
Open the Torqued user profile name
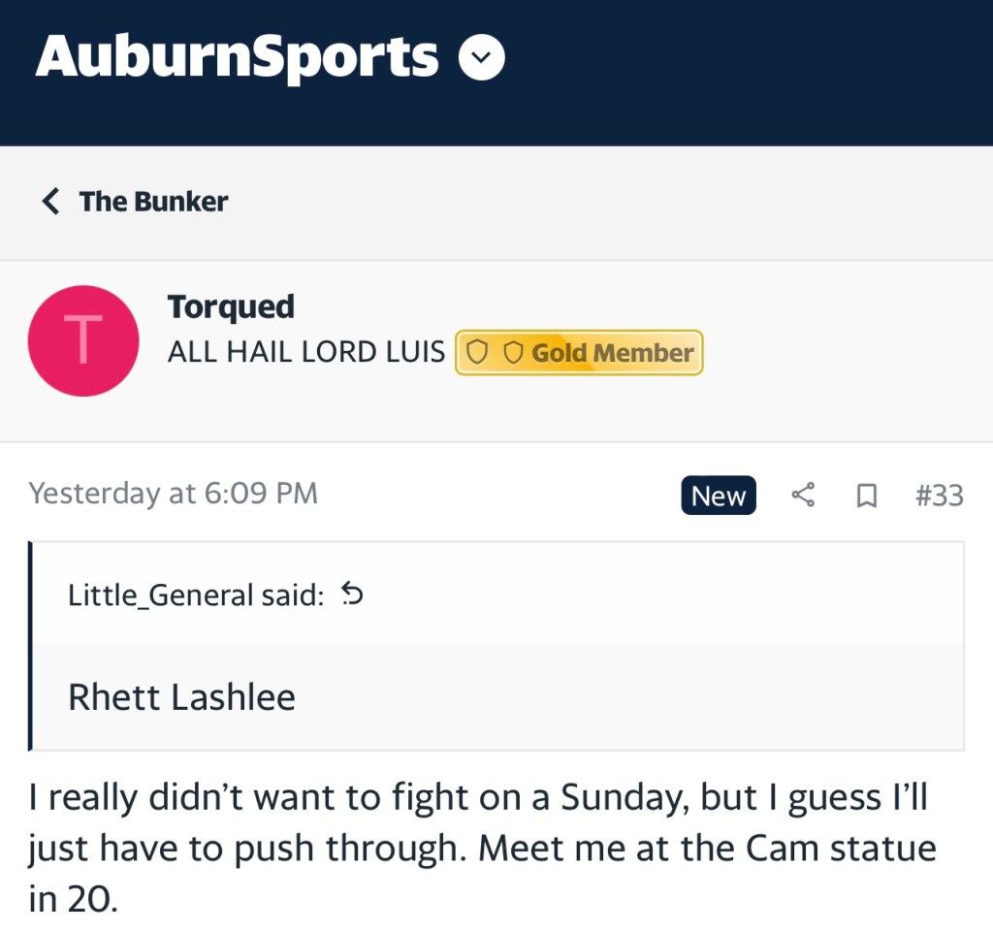pos(231,306)
